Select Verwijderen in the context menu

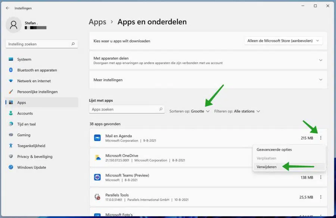pyautogui.click(x=289, y=167)
